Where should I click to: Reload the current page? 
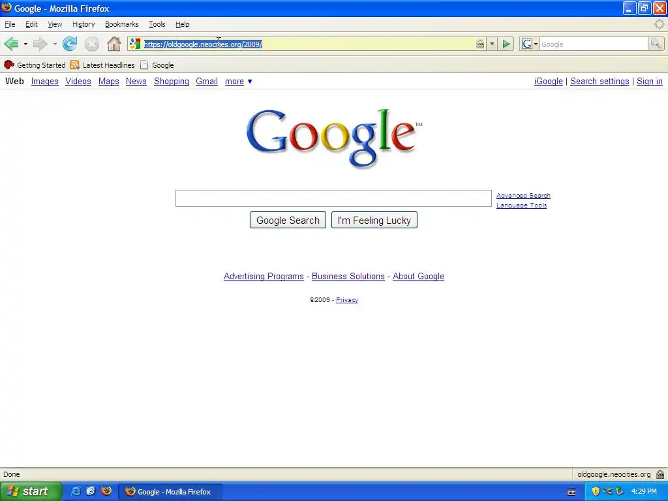[x=70, y=44]
